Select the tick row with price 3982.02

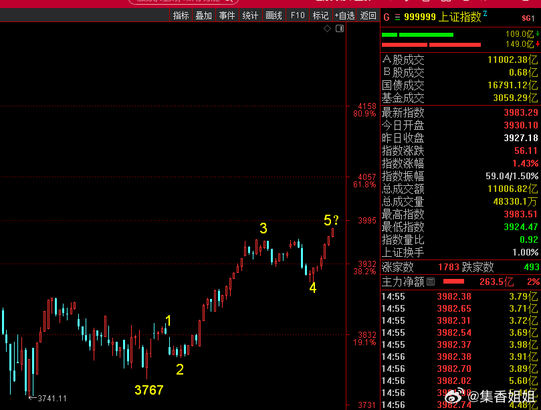tap(460, 381)
